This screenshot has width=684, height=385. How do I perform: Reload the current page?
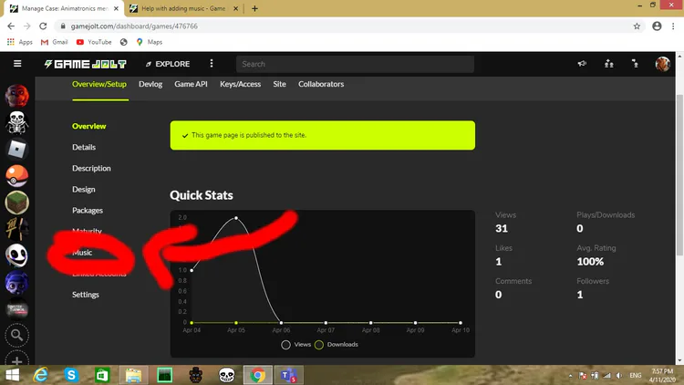pos(43,26)
